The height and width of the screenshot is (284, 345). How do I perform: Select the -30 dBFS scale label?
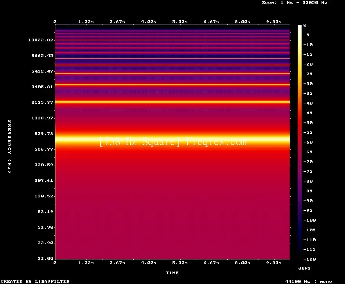click(308, 83)
